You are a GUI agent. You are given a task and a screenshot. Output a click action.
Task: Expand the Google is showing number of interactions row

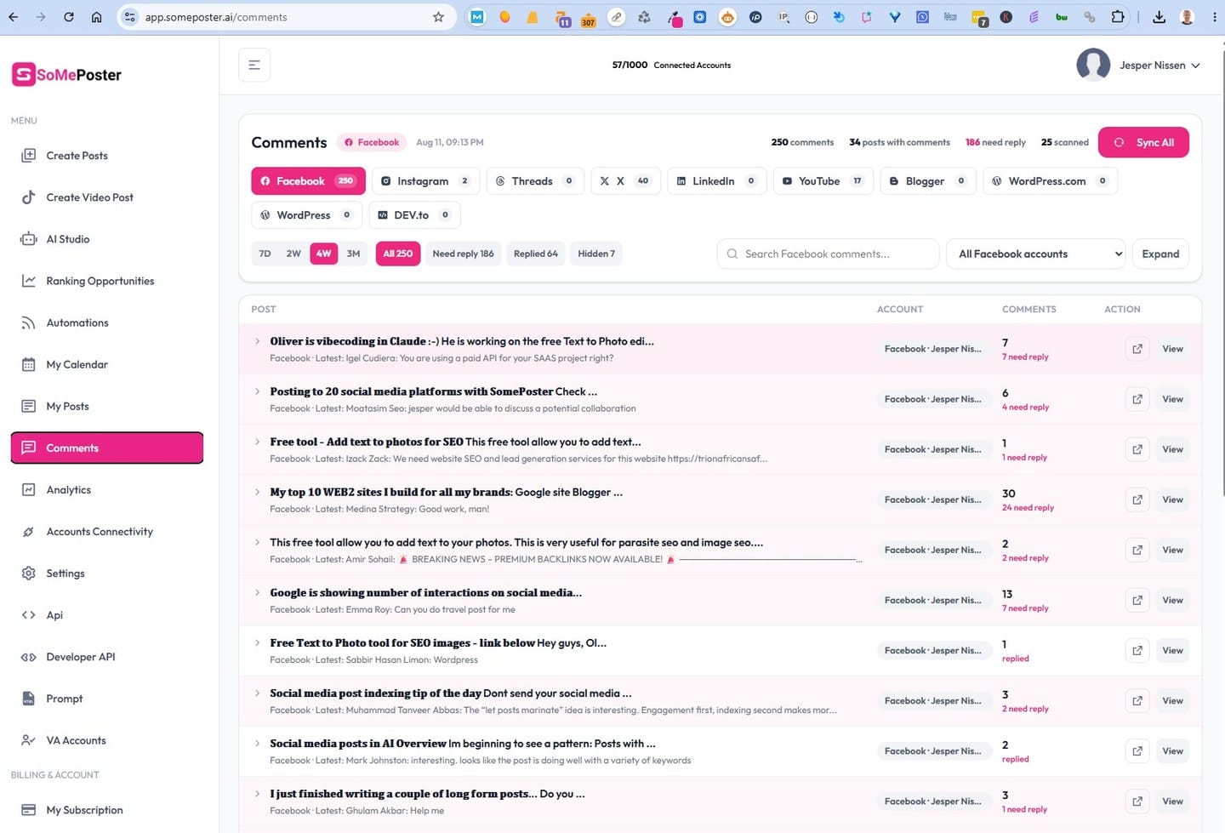pos(257,592)
